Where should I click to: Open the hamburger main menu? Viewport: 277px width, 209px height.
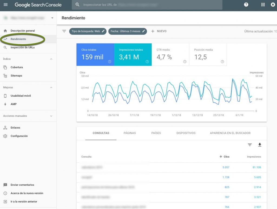tap(6, 5)
